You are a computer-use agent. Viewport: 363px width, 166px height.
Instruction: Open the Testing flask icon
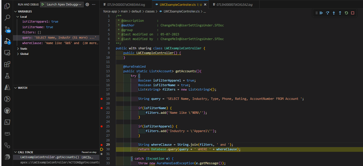(x=7, y=76)
